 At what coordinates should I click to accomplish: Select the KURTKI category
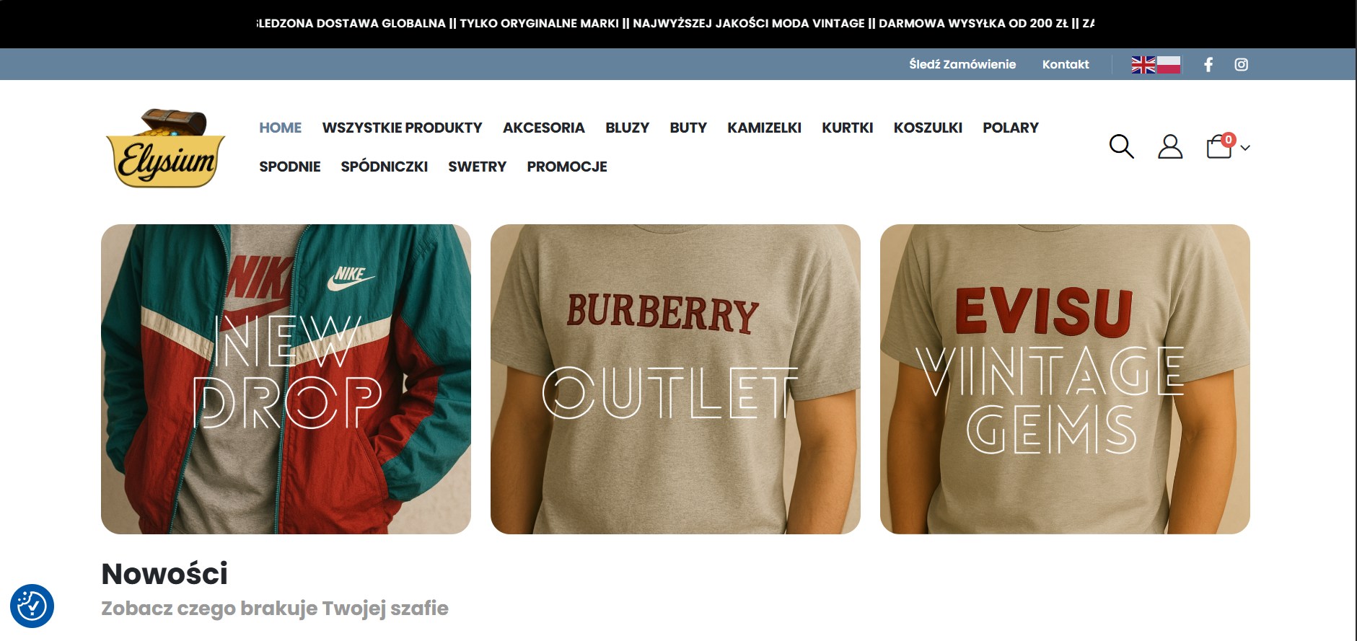click(847, 128)
